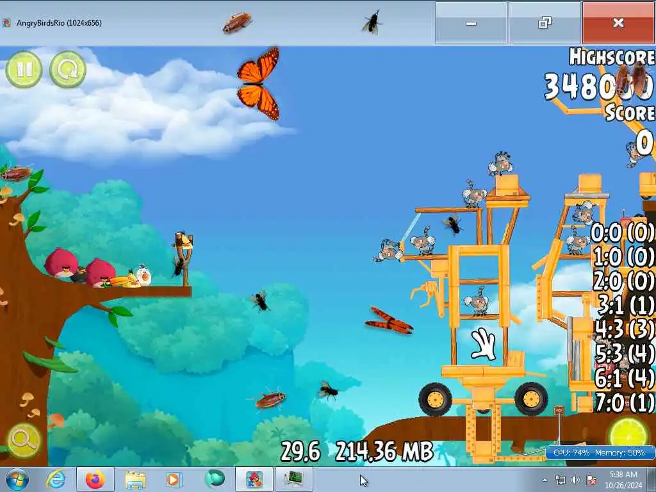Click the Highscore label

click(x=612, y=57)
